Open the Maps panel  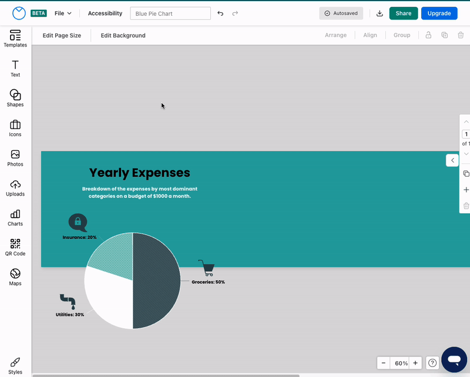tap(15, 277)
